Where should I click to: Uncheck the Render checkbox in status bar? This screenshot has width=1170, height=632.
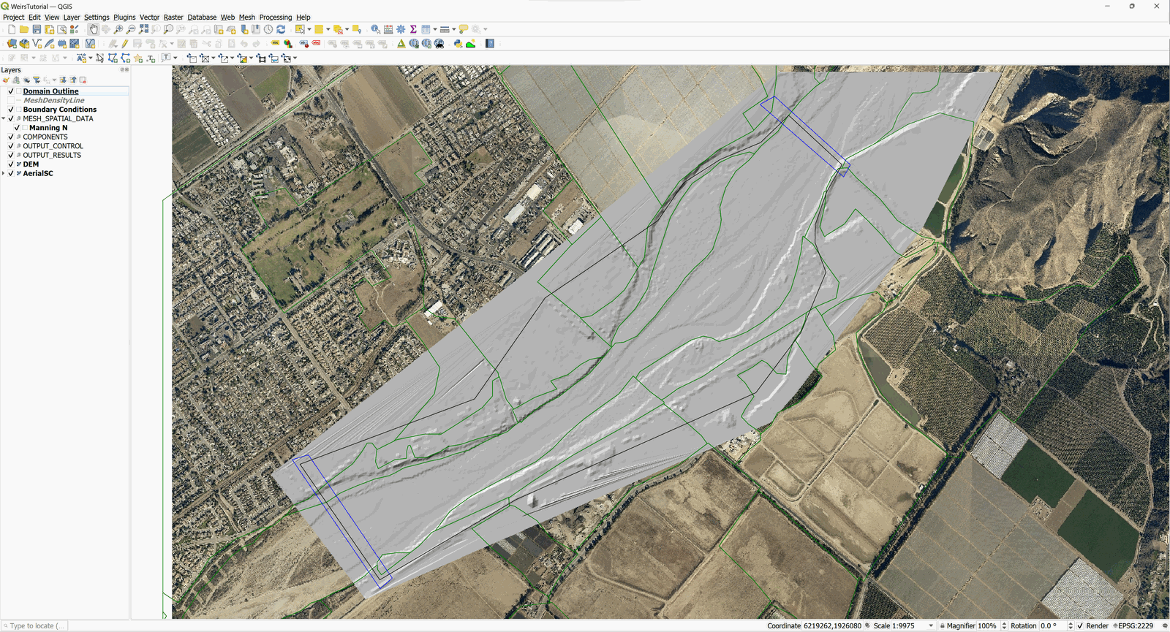[1080, 626]
